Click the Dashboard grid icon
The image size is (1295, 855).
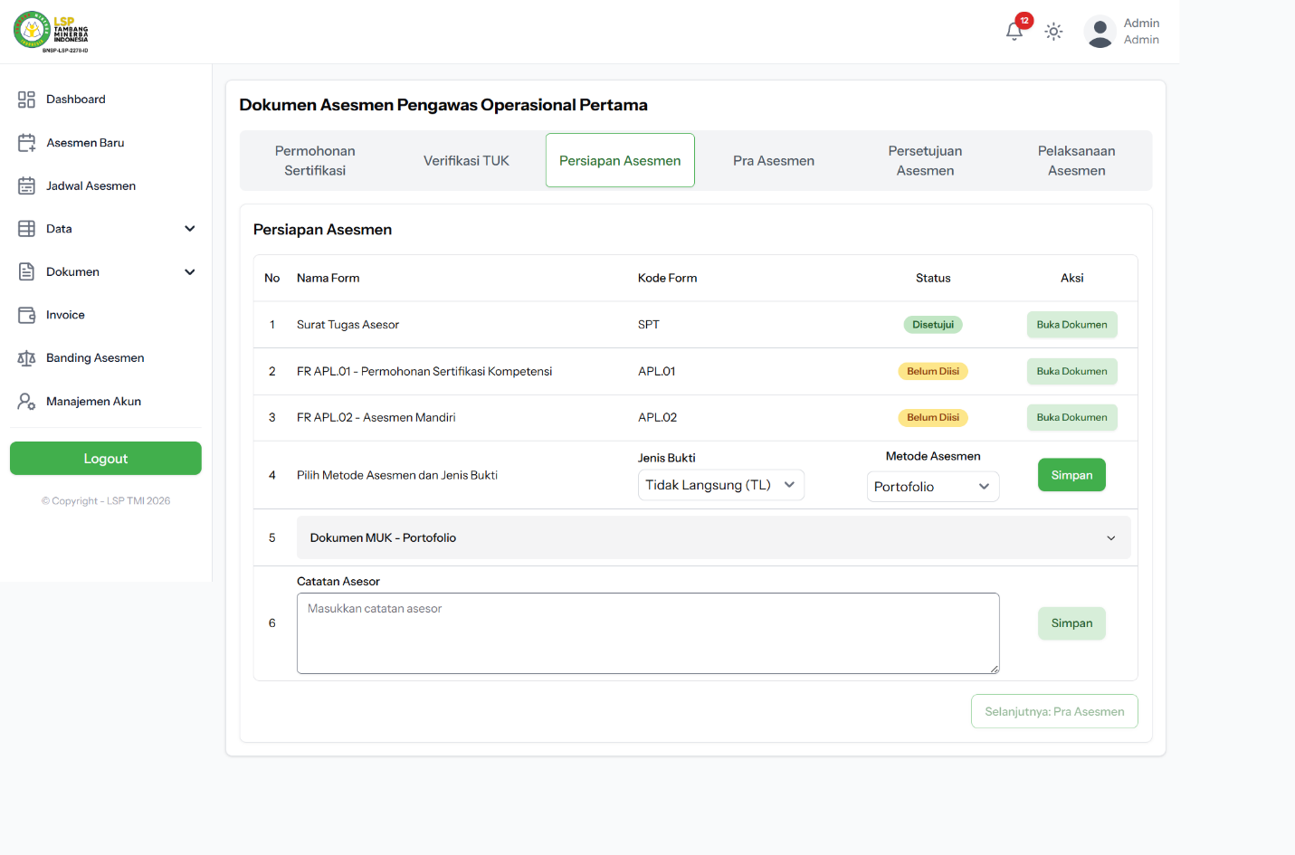pos(26,100)
